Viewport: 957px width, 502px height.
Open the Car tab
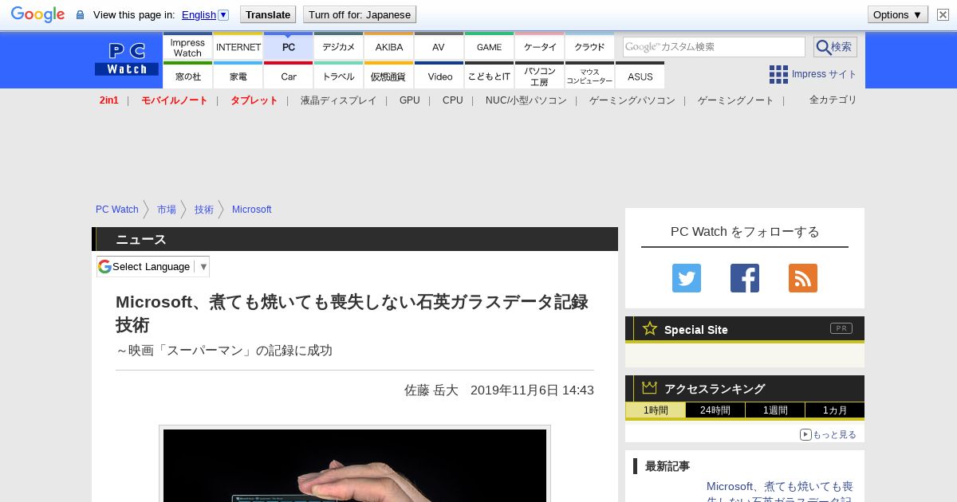289,76
